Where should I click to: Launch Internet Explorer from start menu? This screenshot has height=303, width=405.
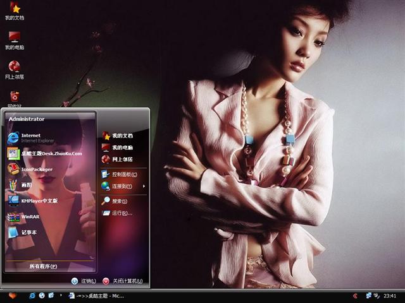(x=31, y=138)
